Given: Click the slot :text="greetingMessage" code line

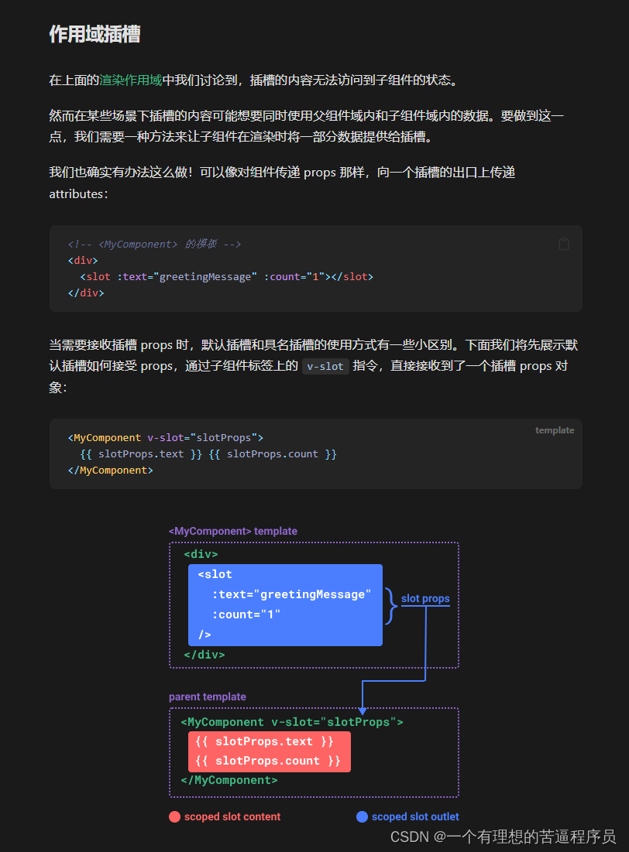Looking at the screenshot, I should 226,276.
